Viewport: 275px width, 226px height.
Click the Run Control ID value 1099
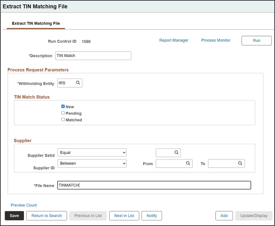coord(86,41)
